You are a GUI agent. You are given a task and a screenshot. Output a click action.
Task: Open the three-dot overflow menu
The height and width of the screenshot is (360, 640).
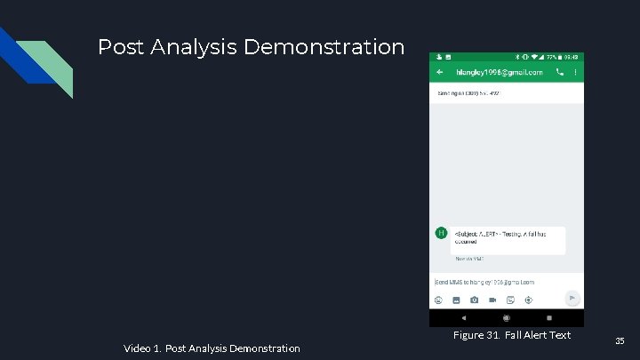575,72
